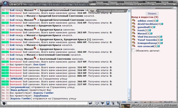Click user name Блинденбахер
This screenshot has width=178, height=108.
click(147, 43)
